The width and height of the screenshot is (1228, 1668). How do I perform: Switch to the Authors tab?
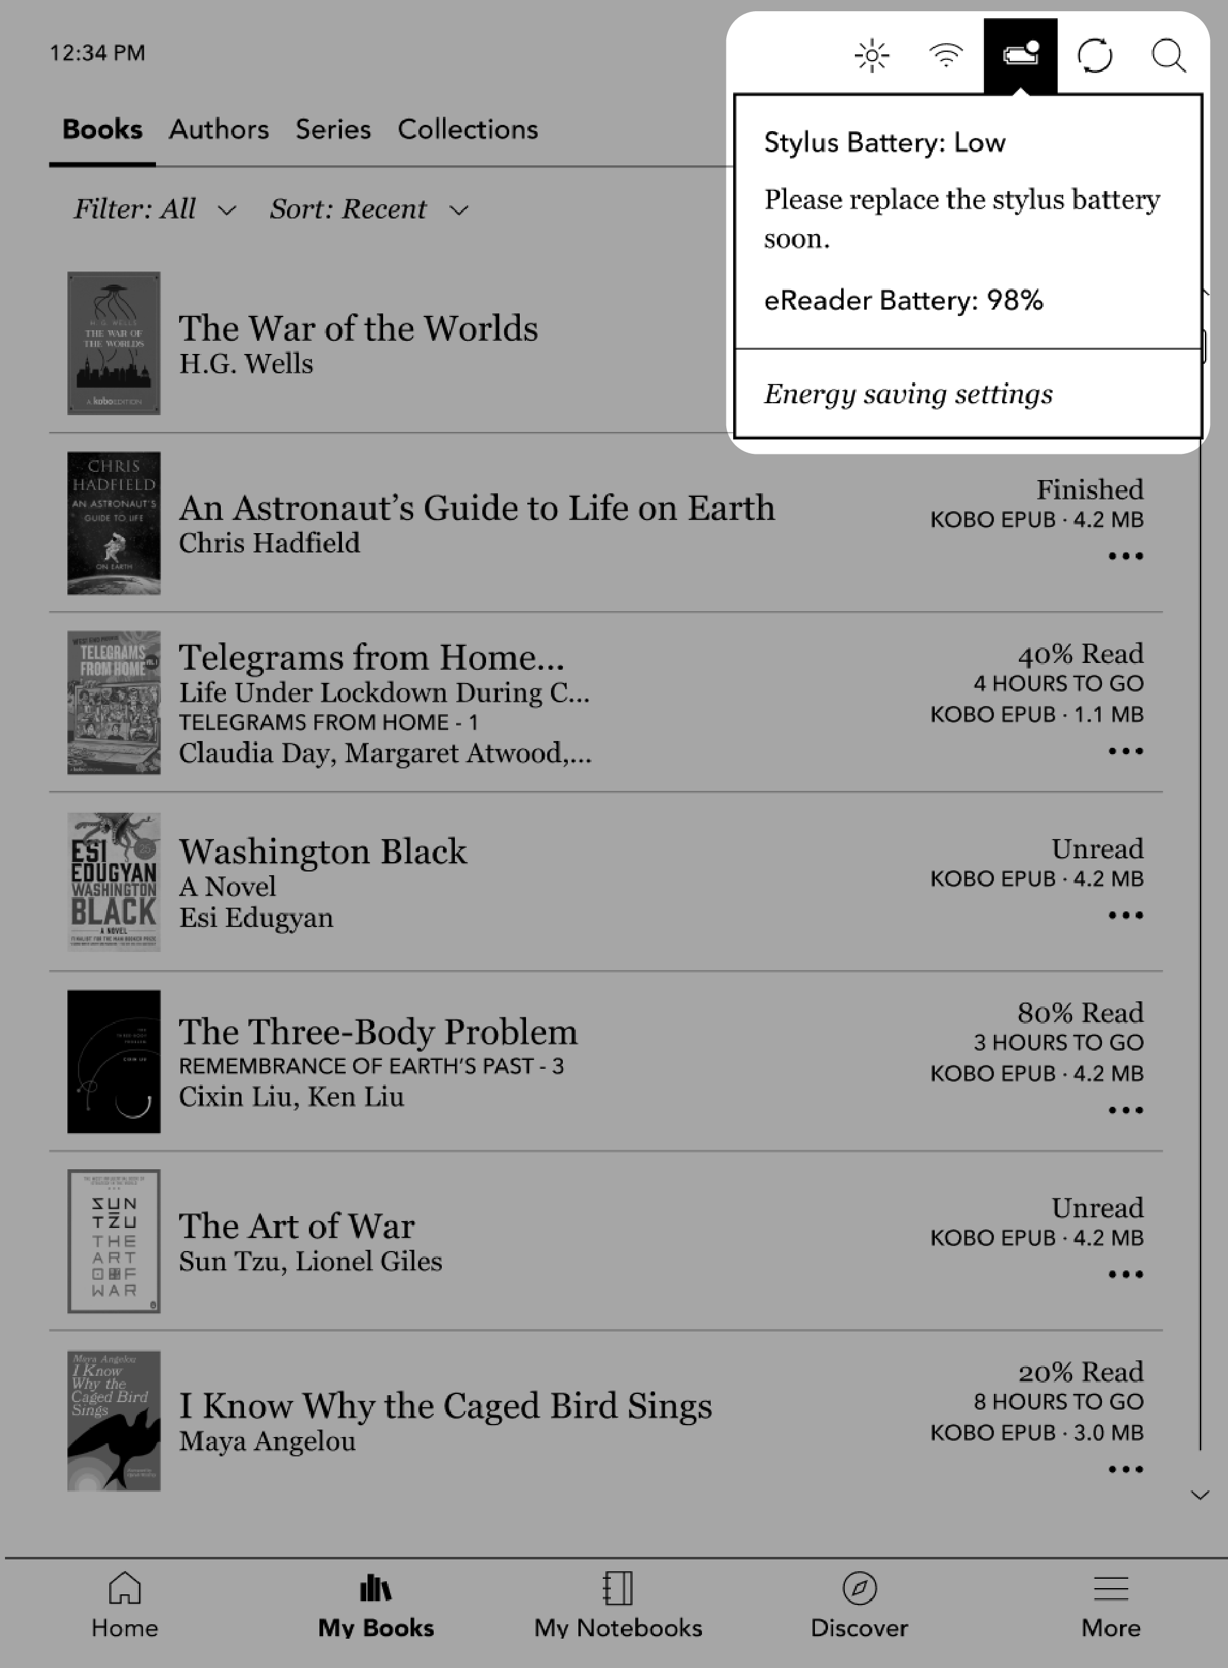(217, 128)
